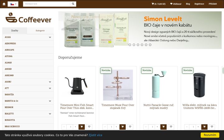The height and width of the screenshot is (140, 224).
Task: Open ALMAR brand
Action: click(28, 63)
